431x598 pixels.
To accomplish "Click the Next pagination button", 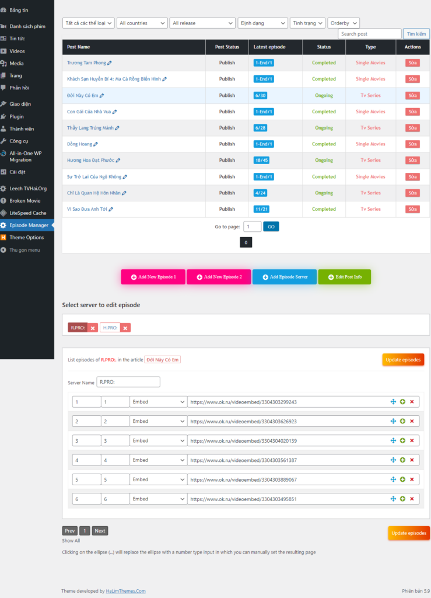I will click(x=100, y=531).
